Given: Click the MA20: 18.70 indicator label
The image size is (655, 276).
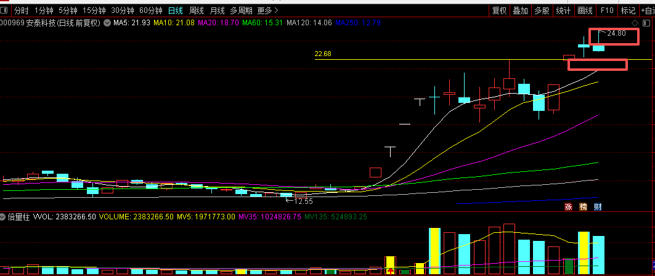Looking at the screenshot, I should click(x=219, y=23).
